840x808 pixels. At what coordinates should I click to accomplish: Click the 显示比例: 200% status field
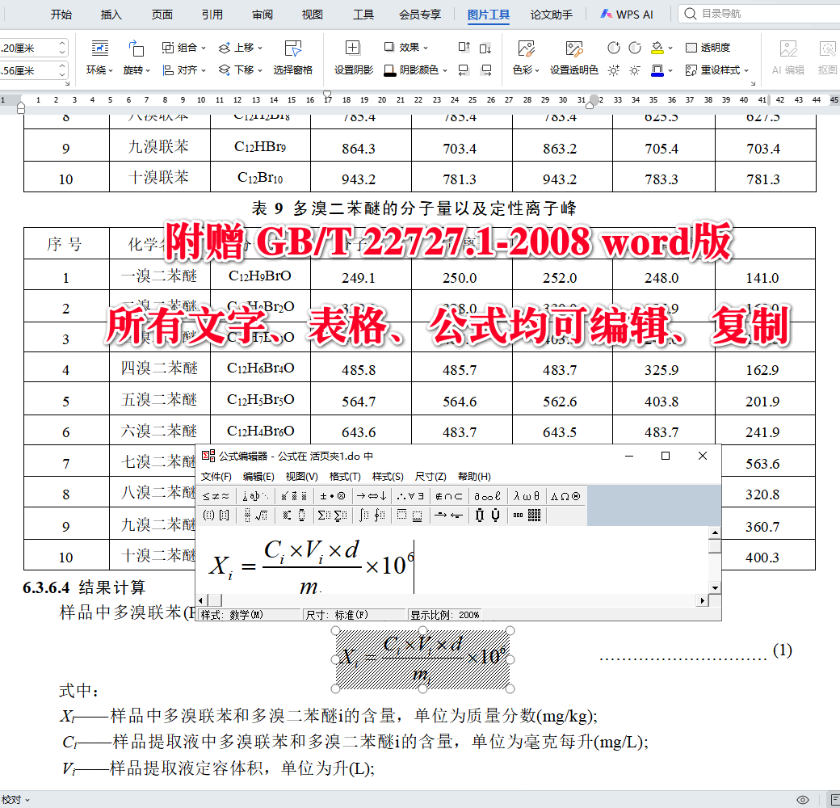[x=445, y=615]
